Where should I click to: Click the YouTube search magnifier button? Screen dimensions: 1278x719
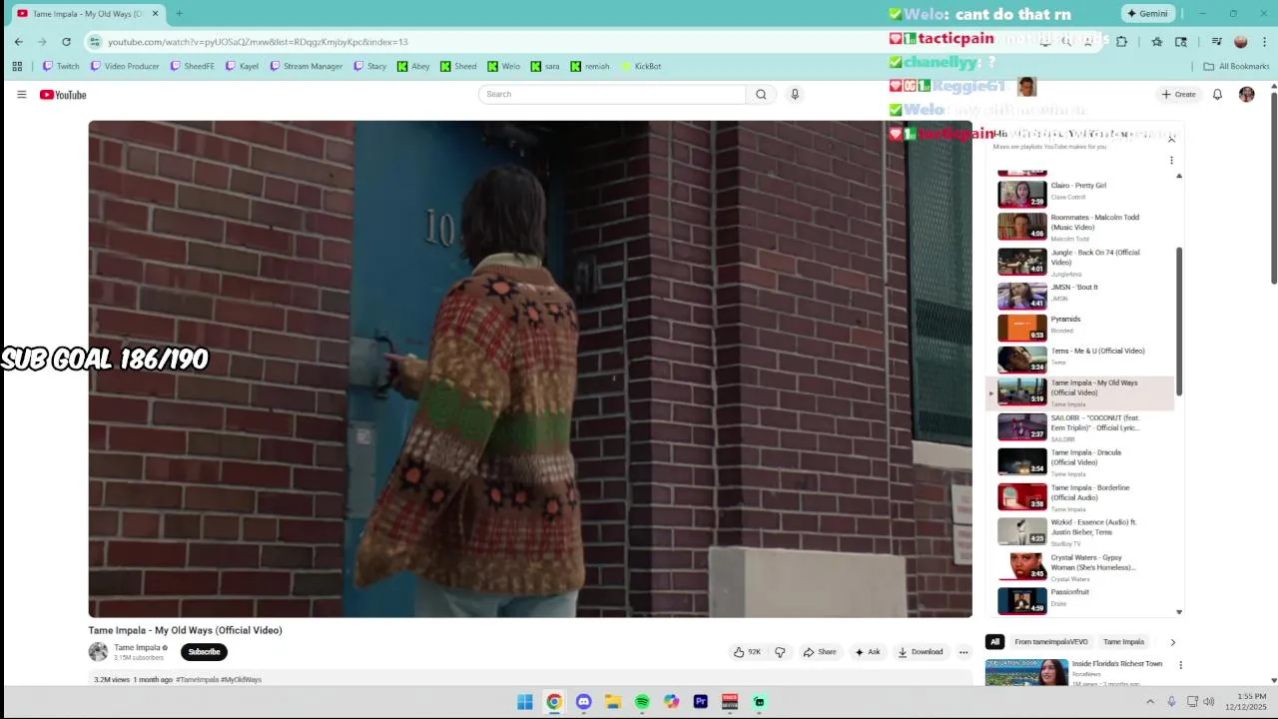[761, 94]
